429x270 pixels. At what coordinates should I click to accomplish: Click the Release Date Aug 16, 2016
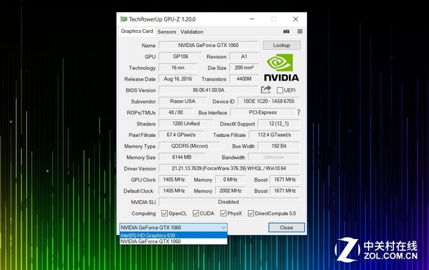tap(178, 79)
